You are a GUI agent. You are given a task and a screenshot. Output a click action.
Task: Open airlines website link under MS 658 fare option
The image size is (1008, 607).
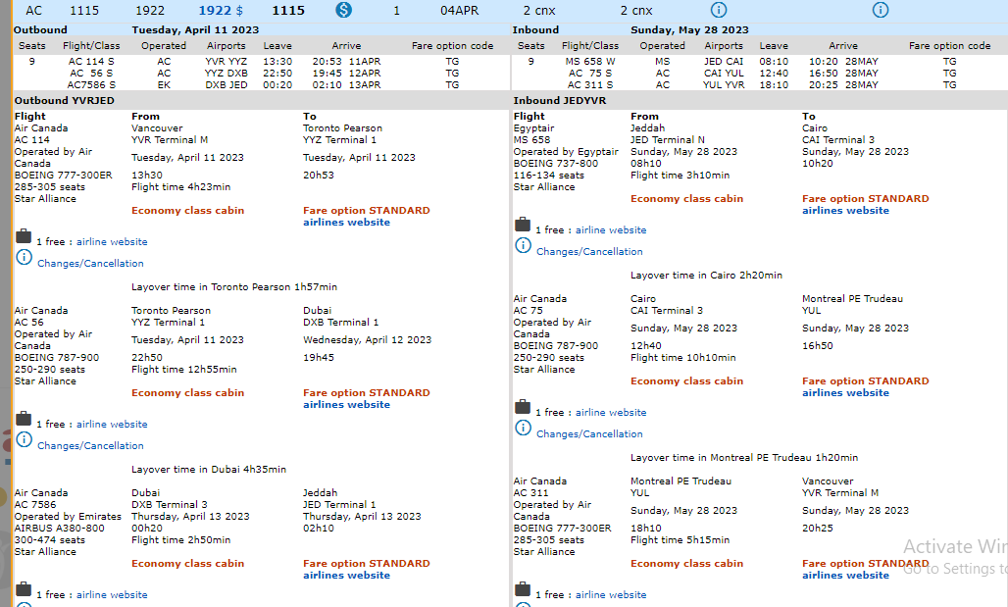tap(845, 211)
